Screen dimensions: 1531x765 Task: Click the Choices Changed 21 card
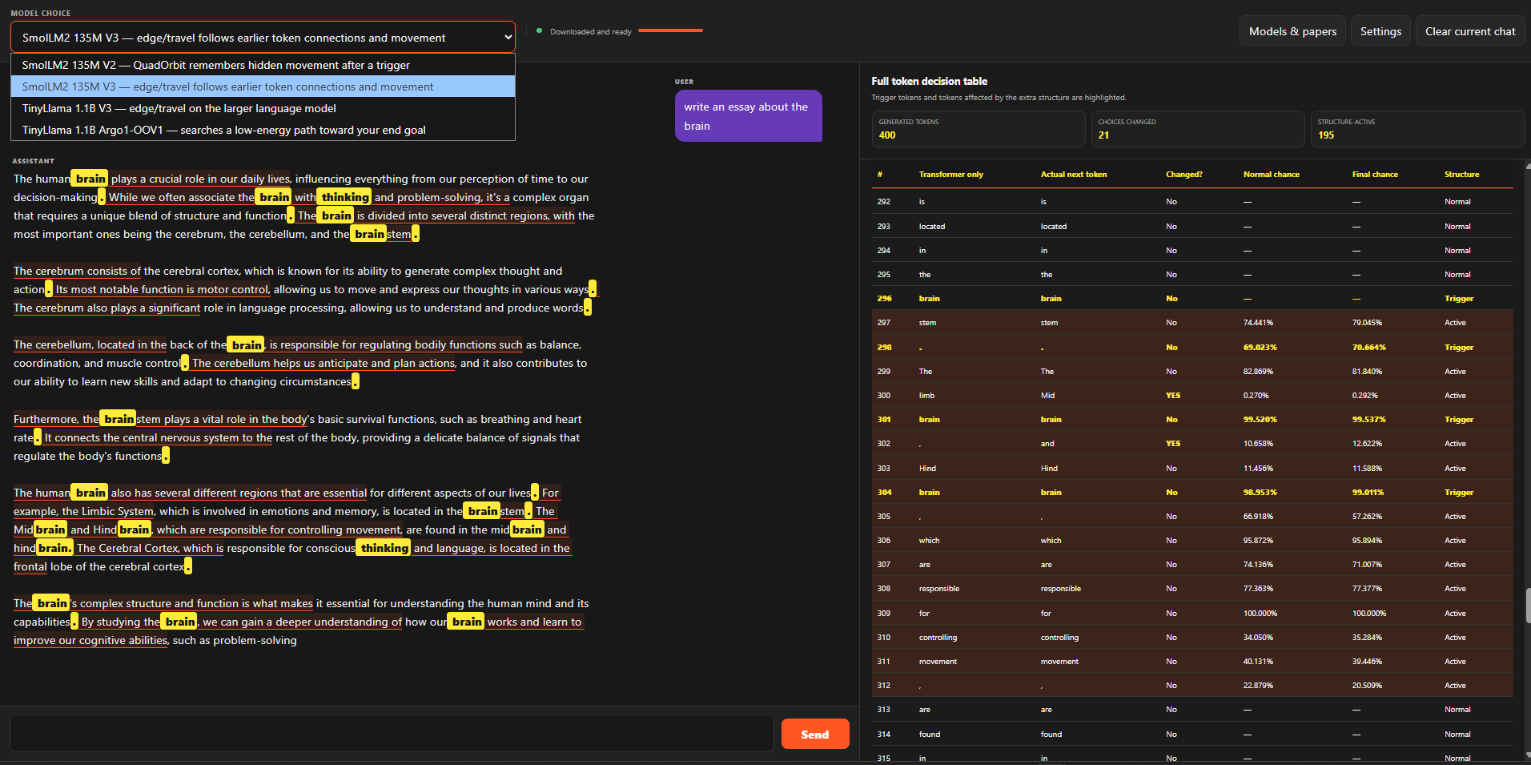click(x=1197, y=129)
